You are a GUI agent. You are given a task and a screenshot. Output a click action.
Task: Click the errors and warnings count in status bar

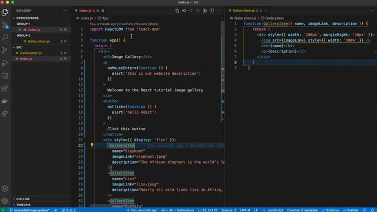pos(69,210)
